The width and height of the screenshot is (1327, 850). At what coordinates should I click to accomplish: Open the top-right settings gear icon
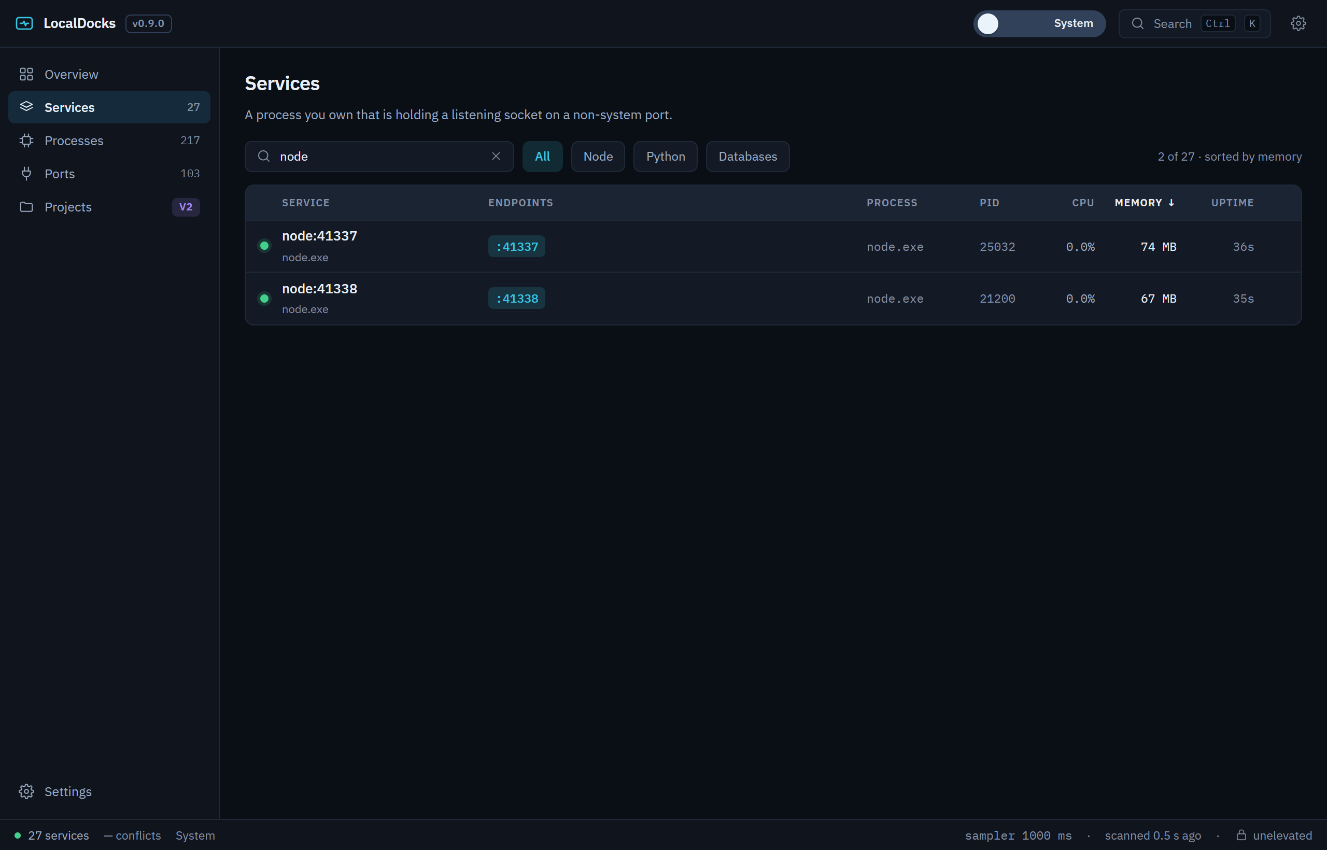coord(1298,23)
